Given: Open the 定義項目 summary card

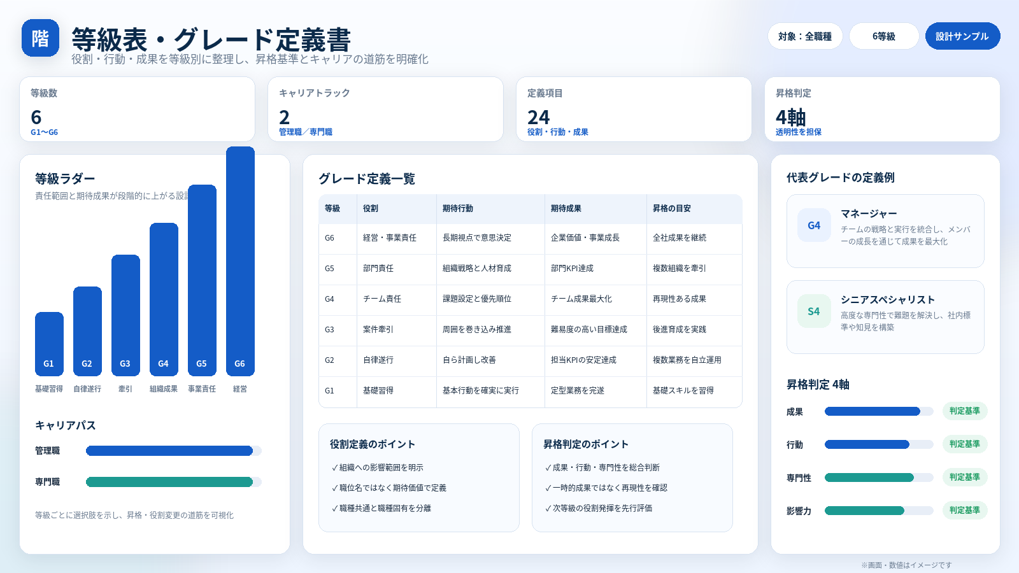Looking at the screenshot, I should [634, 110].
